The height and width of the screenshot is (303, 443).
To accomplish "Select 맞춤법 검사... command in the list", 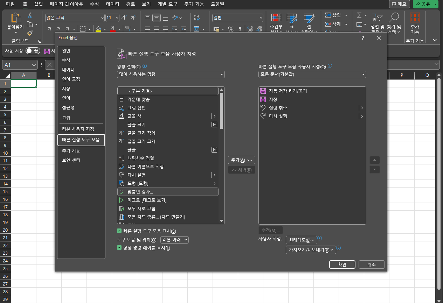I will point(168,192).
